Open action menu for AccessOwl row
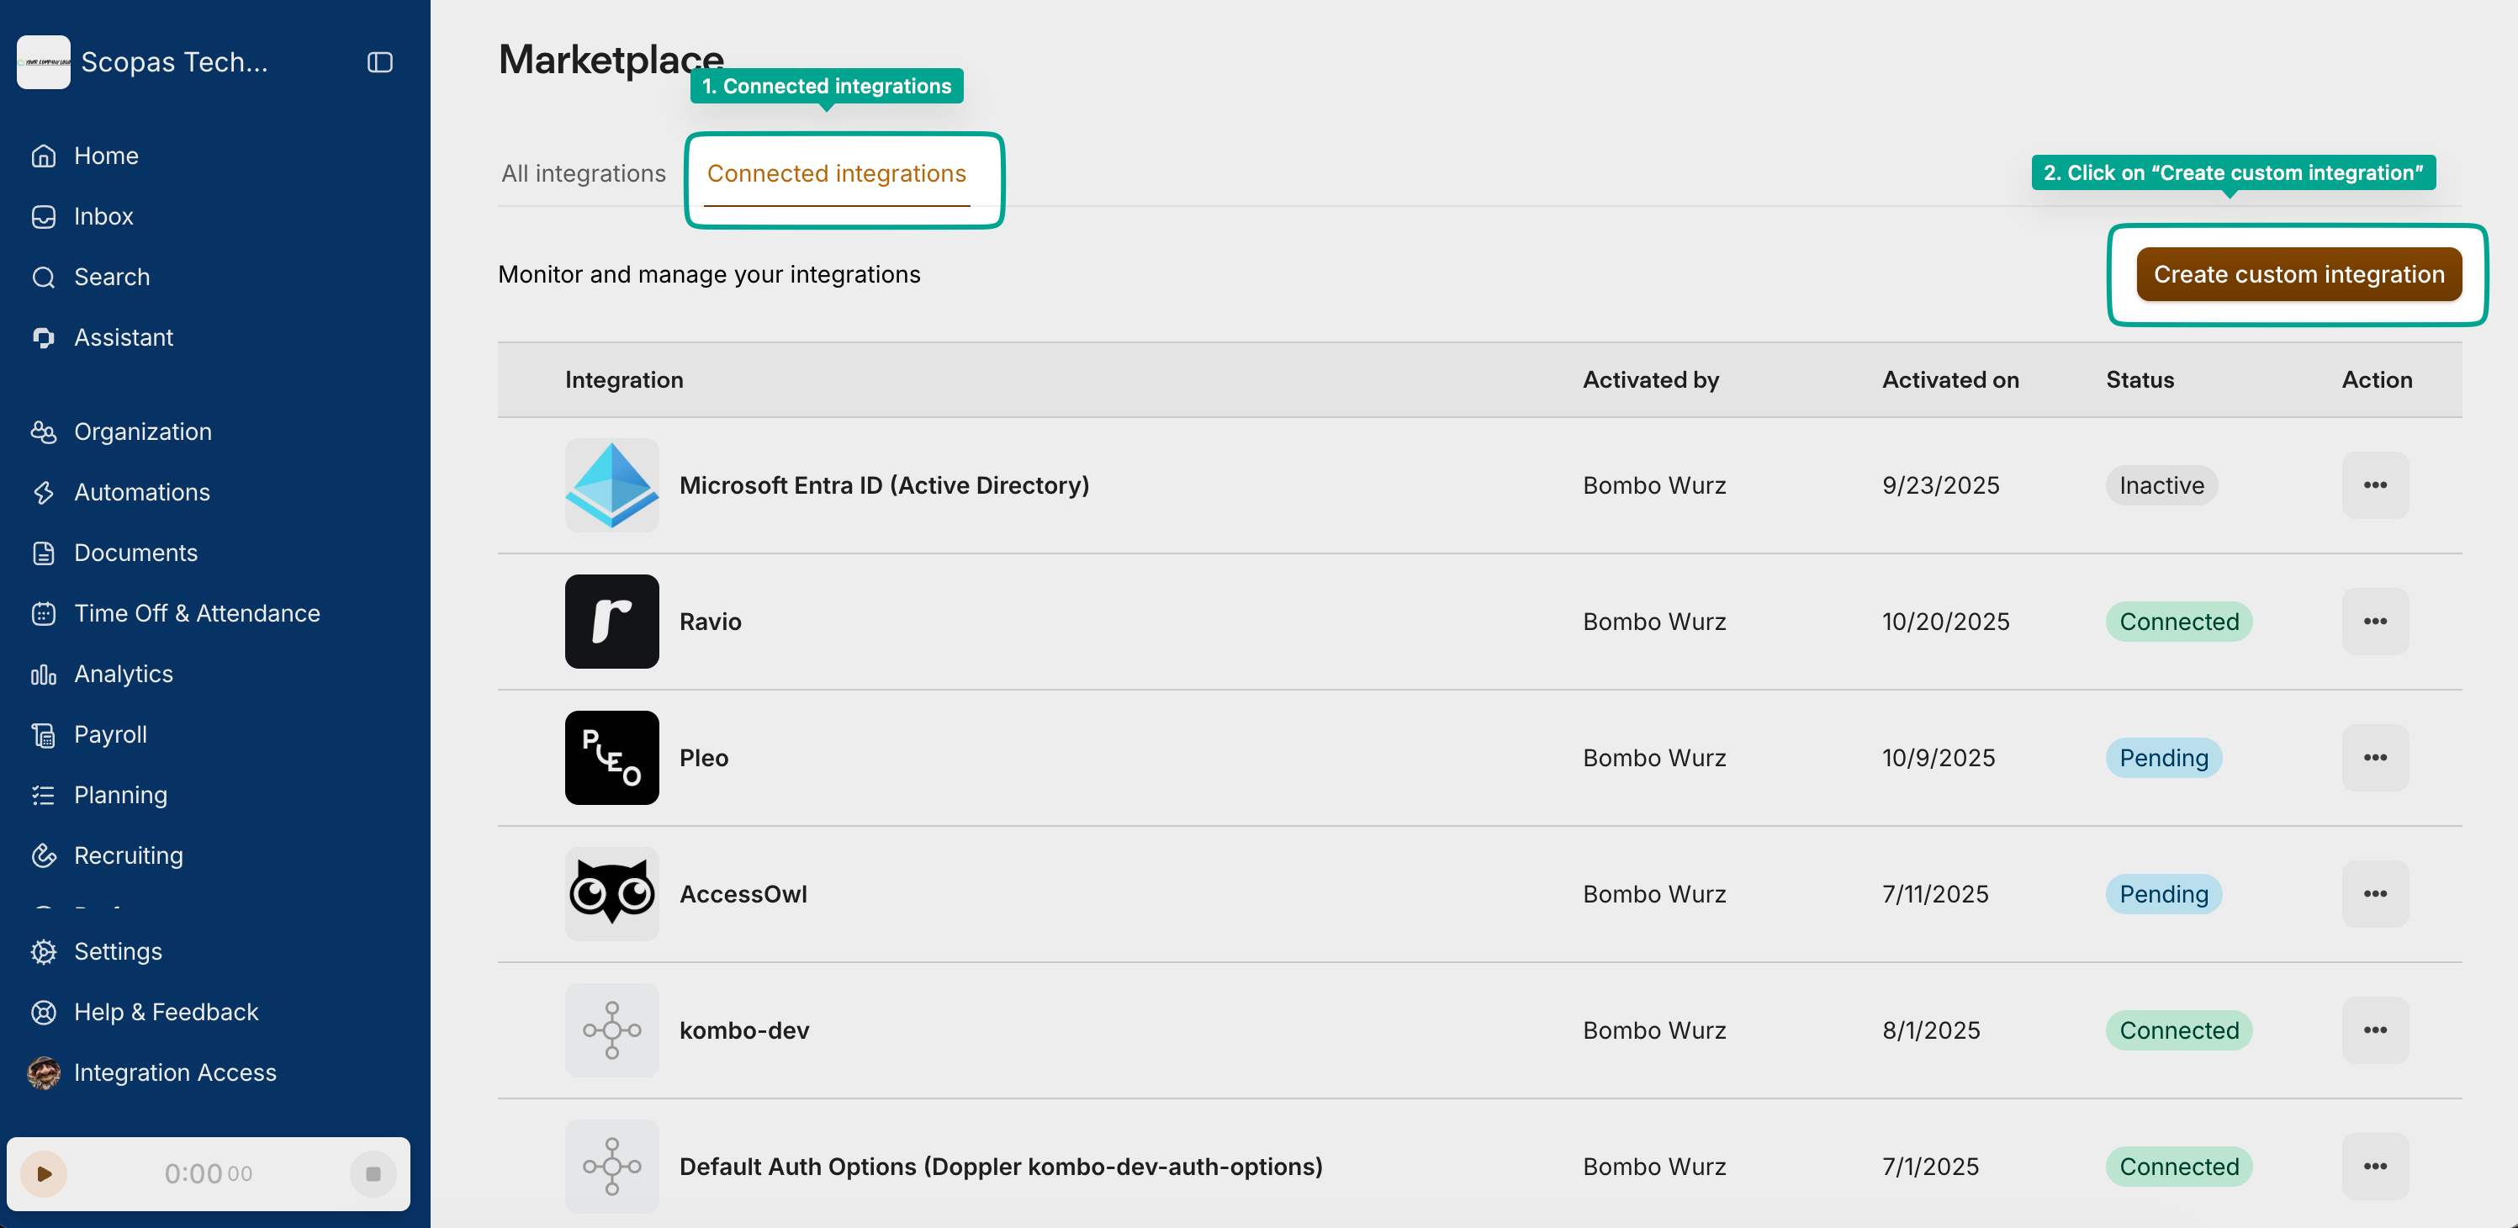The height and width of the screenshot is (1228, 2518). pyautogui.click(x=2374, y=895)
